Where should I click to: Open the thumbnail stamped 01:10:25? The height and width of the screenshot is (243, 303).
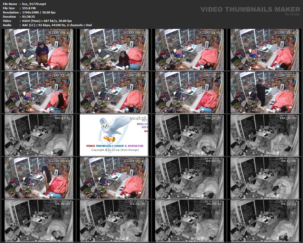tap(189, 178)
